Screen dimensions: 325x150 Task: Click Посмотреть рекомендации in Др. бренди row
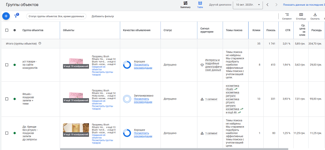coord(143,135)
